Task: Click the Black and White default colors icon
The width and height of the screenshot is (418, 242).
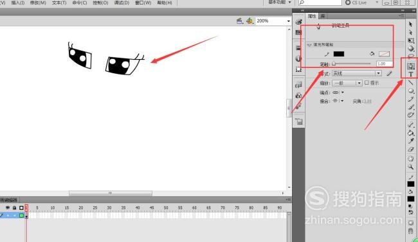Action: click(410, 206)
